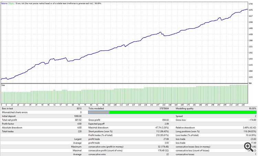Select the initial deposit value 1000.00
The width and height of the screenshot is (258, 156).
78,116
